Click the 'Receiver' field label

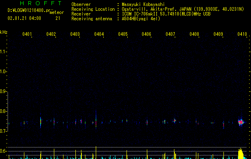[x=81, y=14]
